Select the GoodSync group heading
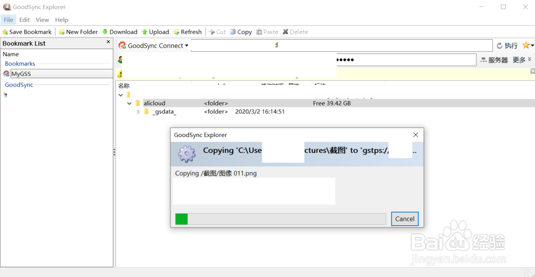This screenshot has height=277, width=535. [x=19, y=84]
